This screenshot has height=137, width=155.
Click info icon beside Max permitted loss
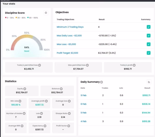point(87,65)
